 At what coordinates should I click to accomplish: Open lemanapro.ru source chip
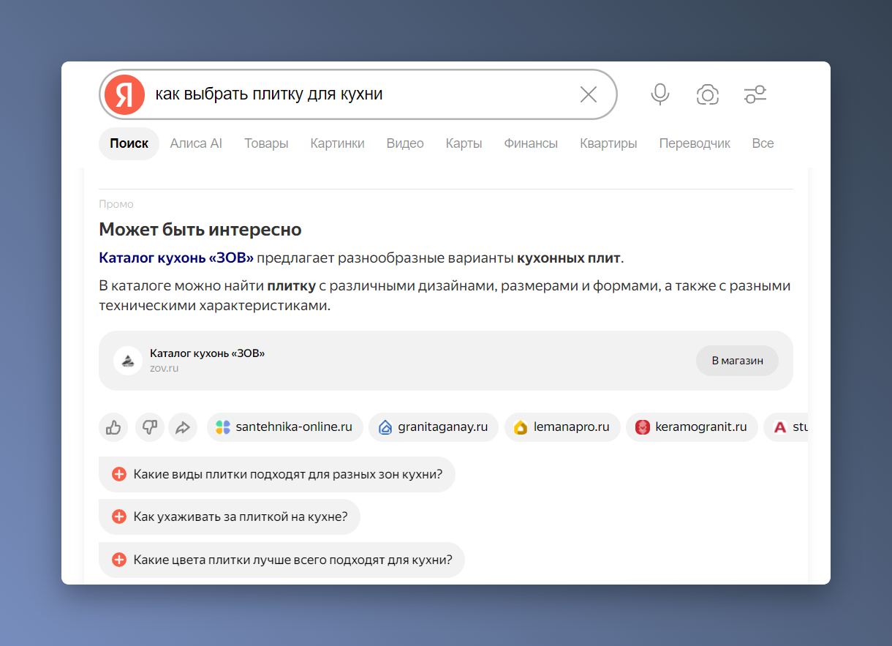tap(562, 427)
